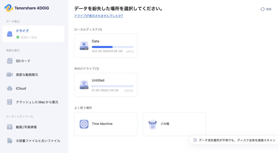Click the 高度な復元 sidebar heading
The image size is (279, 153).
(x=13, y=50)
